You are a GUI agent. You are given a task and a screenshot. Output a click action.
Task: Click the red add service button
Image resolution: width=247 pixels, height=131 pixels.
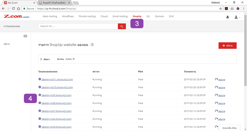click(x=228, y=46)
